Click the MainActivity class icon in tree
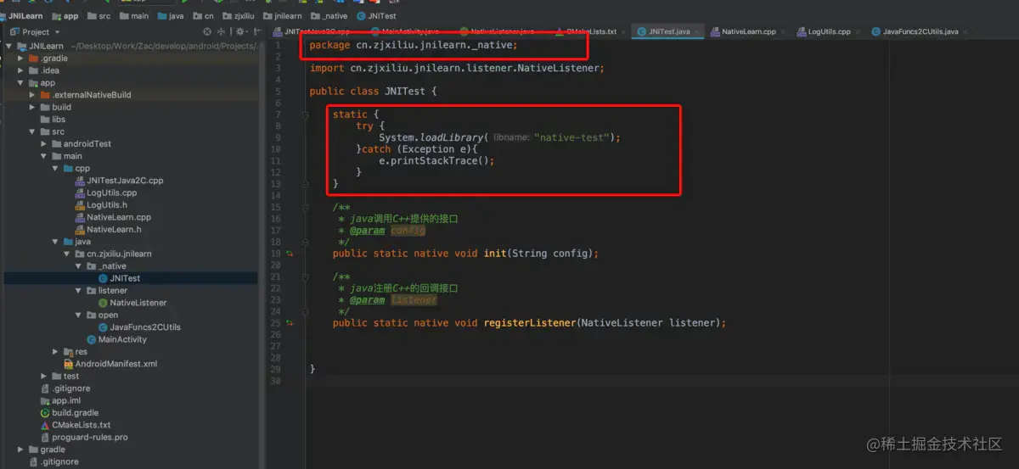The height and width of the screenshot is (469, 1019). coord(92,339)
